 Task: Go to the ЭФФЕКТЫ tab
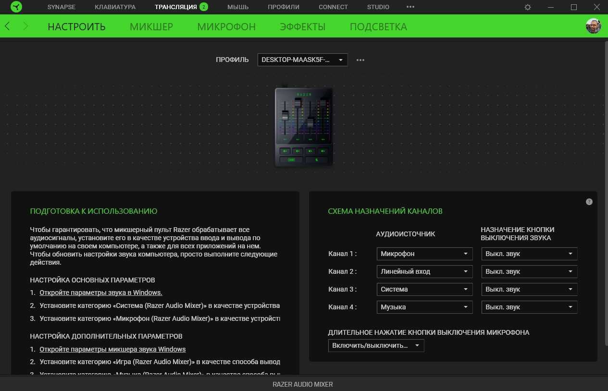[x=302, y=27]
